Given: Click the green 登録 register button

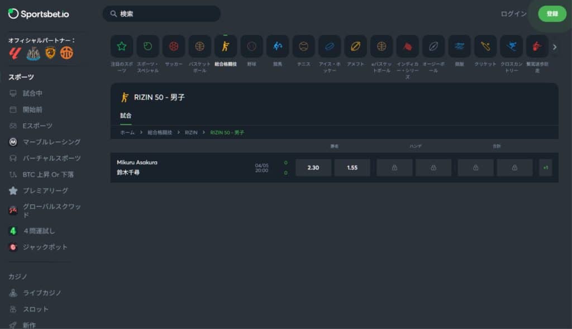Looking at the screenshot, I should (x=552, y=14).
